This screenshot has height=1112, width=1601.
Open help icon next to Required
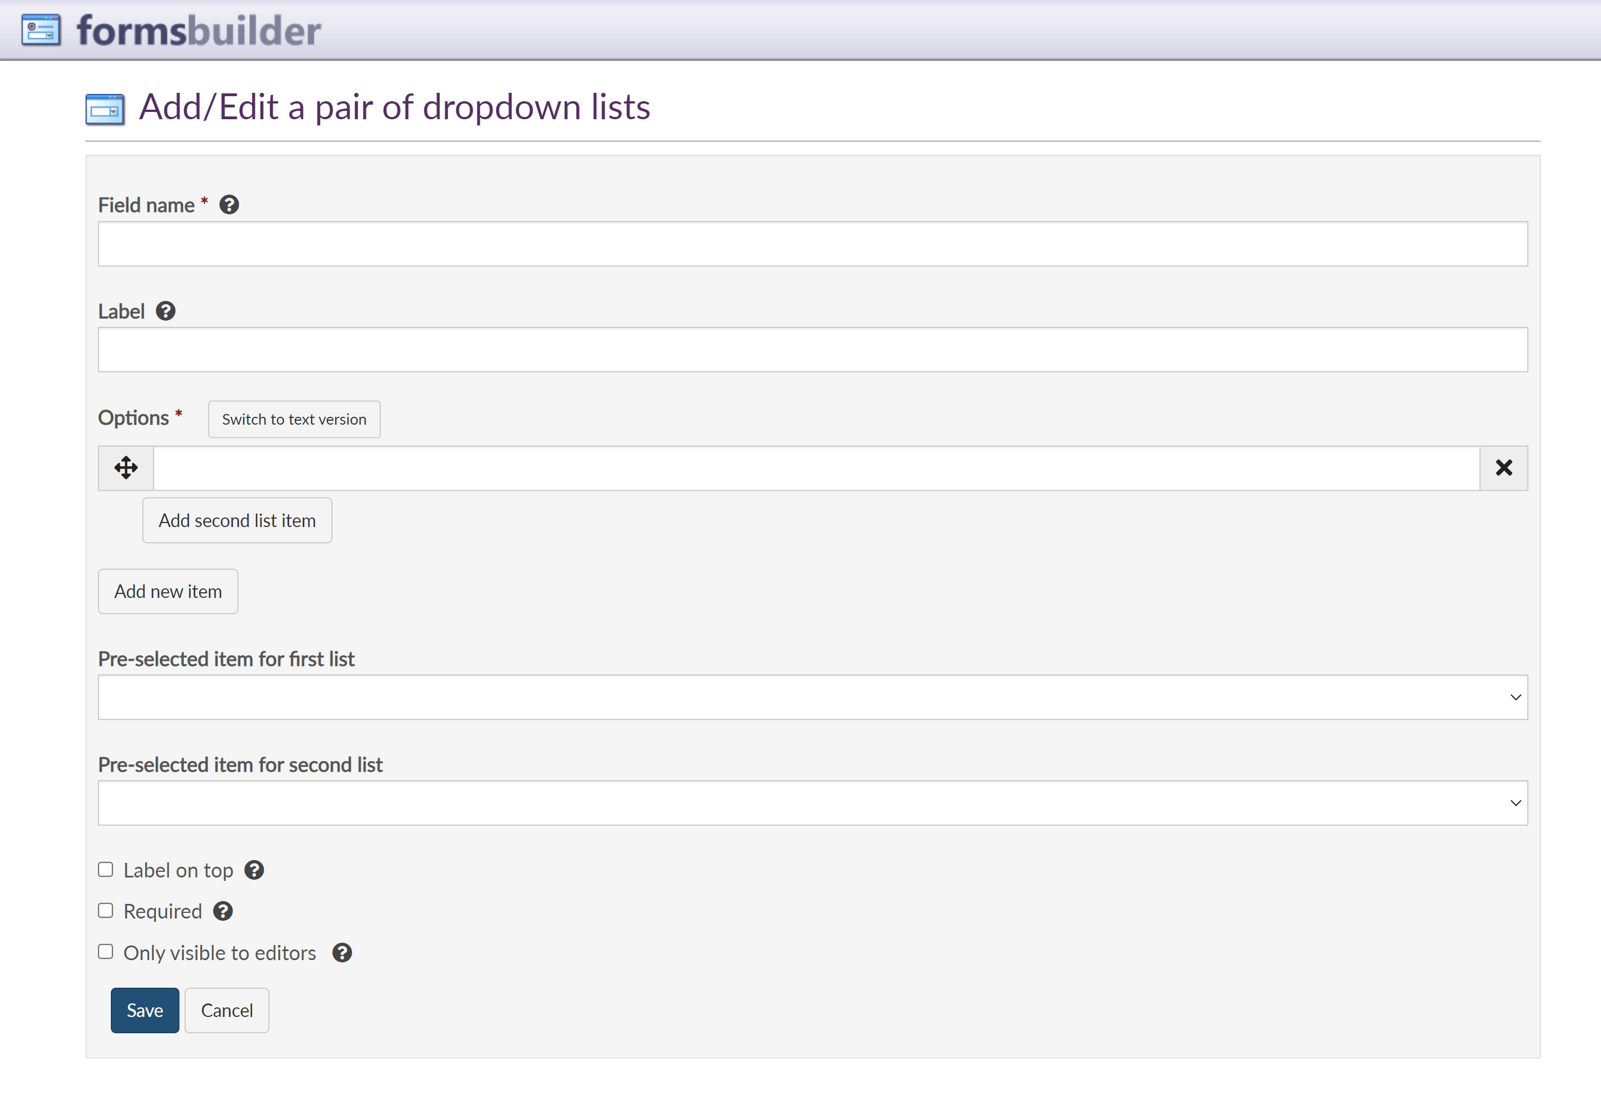(x=223, y=911)
